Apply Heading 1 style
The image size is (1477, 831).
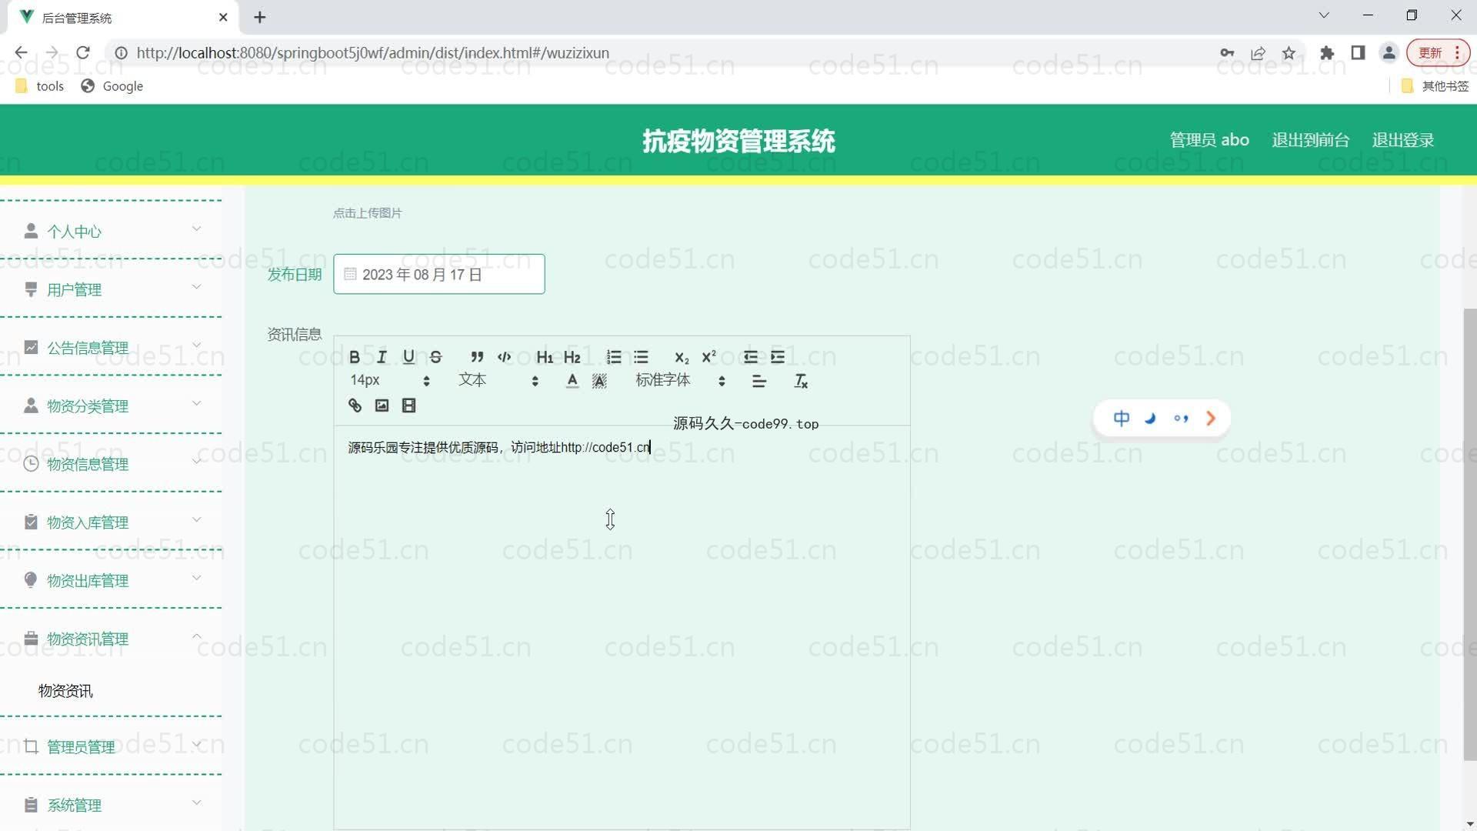[x=545, y=357]
